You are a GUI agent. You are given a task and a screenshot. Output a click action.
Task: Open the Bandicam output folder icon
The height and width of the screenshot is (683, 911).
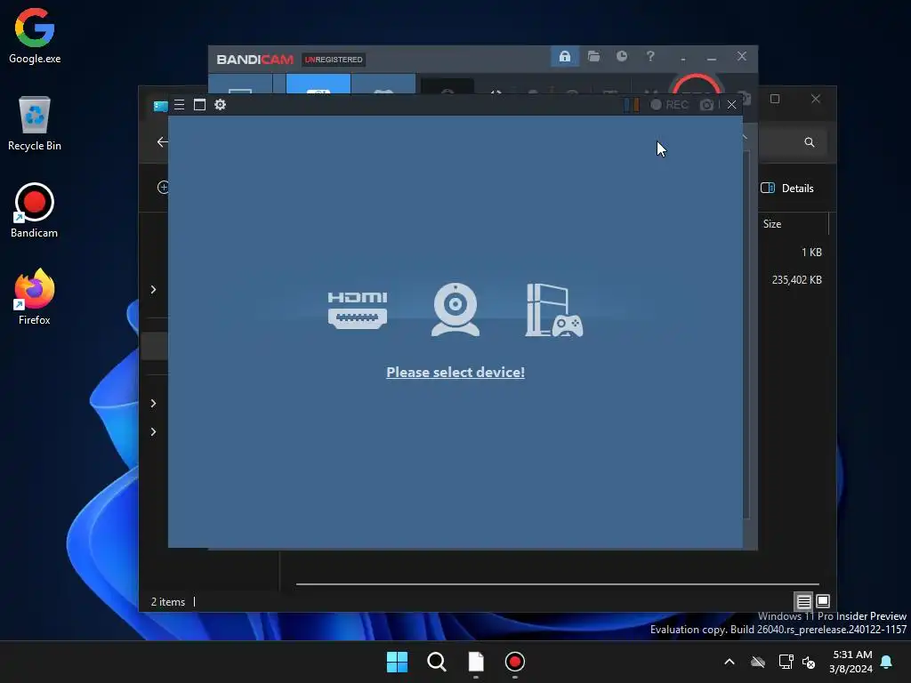coord(593,56)
